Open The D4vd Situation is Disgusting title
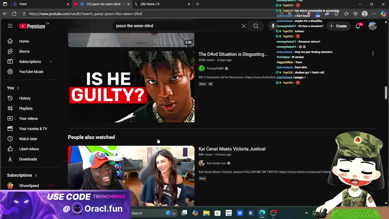 [x=233, y=54]
